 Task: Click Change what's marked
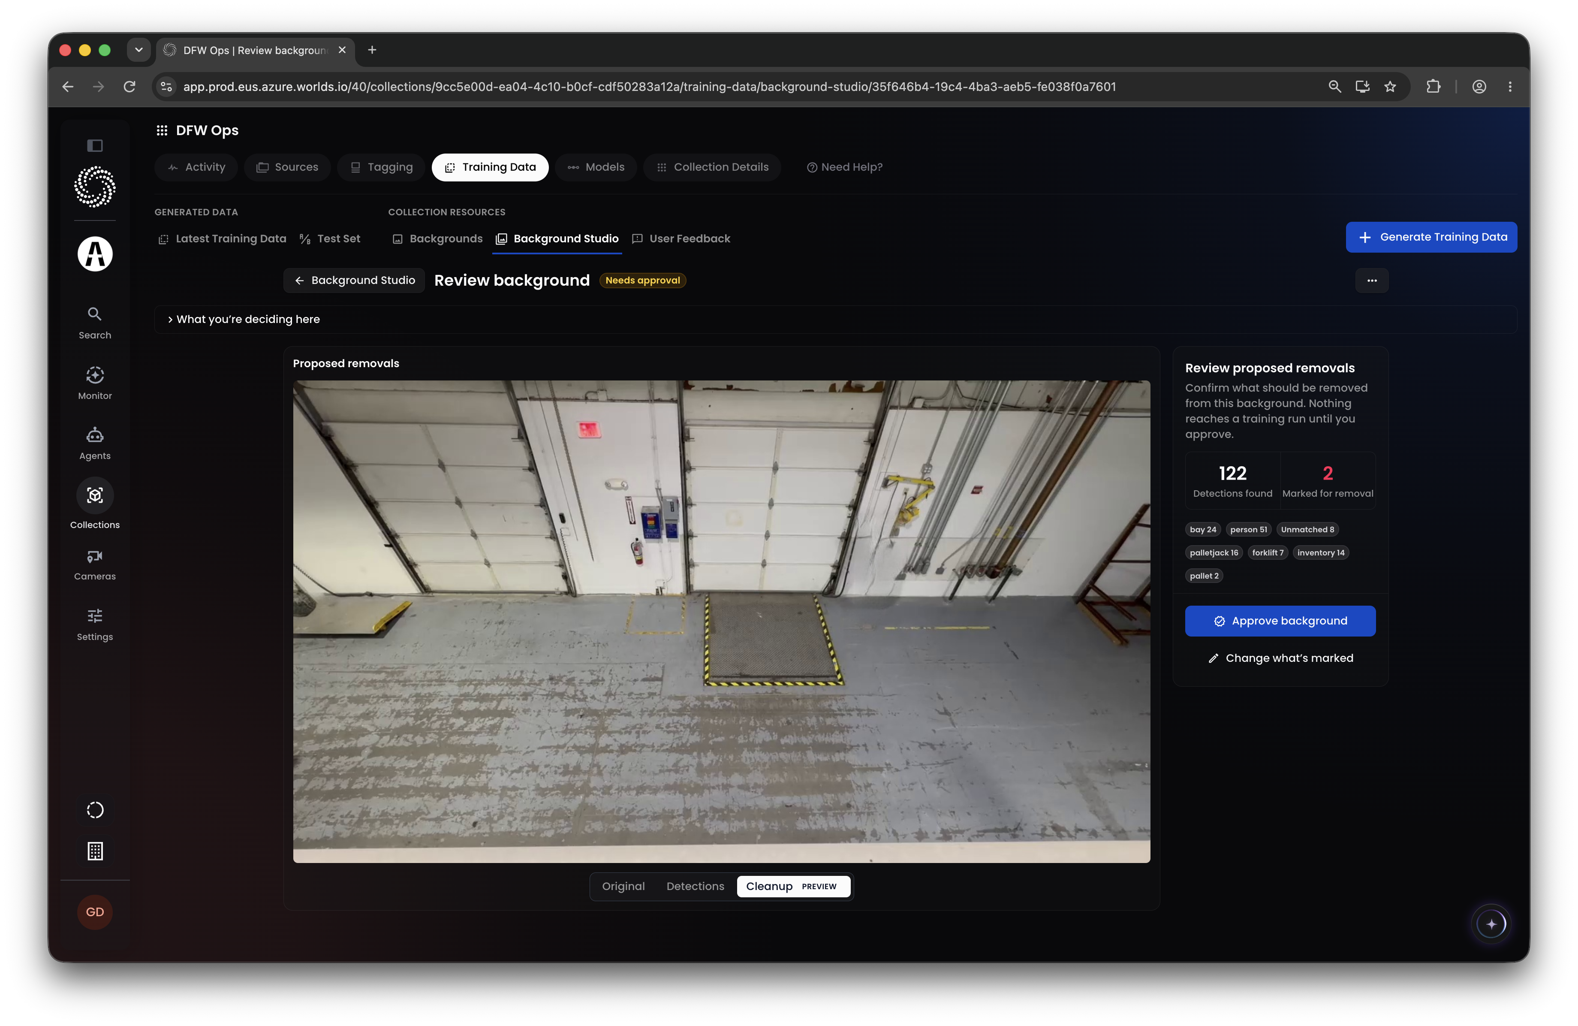(1280, 658)
